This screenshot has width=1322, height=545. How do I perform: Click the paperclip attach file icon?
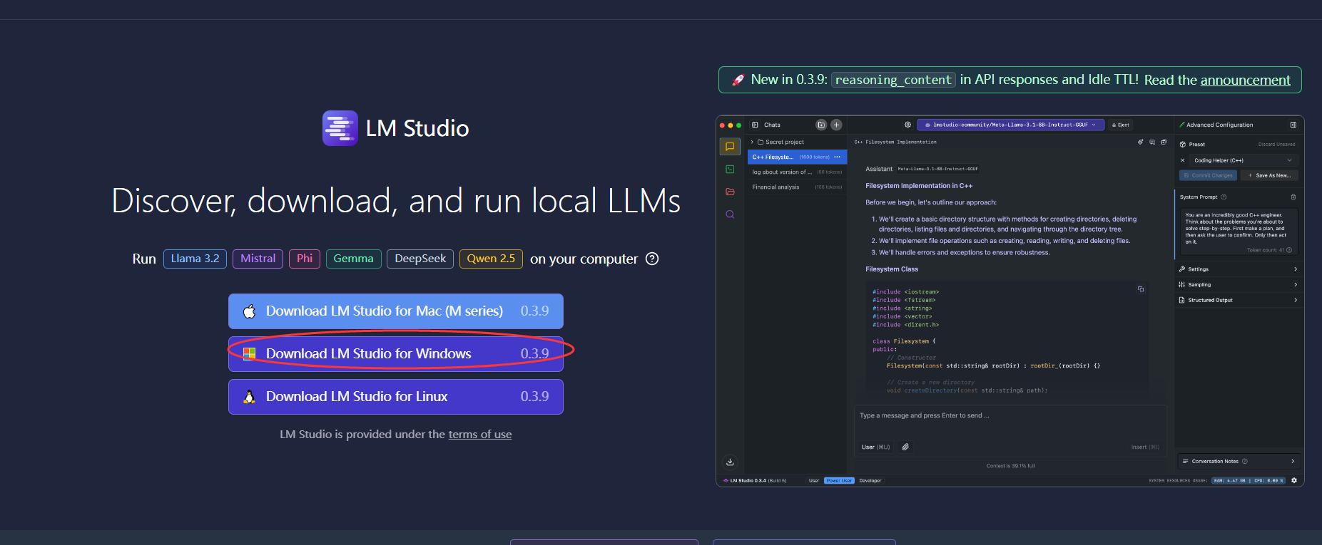[905, 447]
